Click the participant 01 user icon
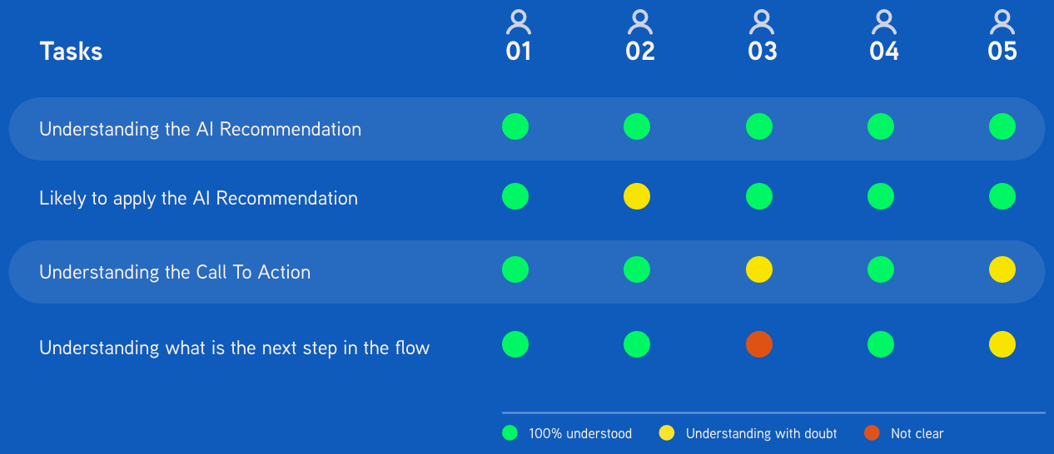The width and height of the screenshot is (1054, 454). pyautogui.click(x=518, y=22)
